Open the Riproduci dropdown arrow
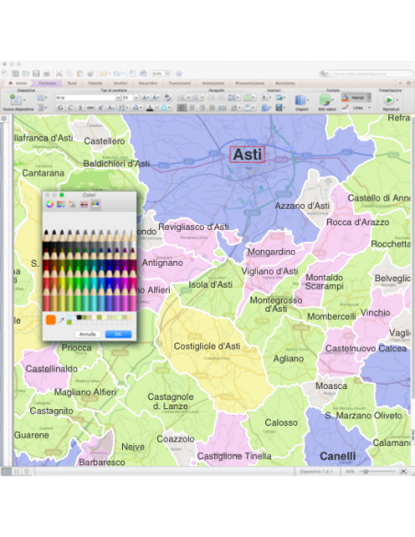Screen dimensions: 415x537 [397, 100]
